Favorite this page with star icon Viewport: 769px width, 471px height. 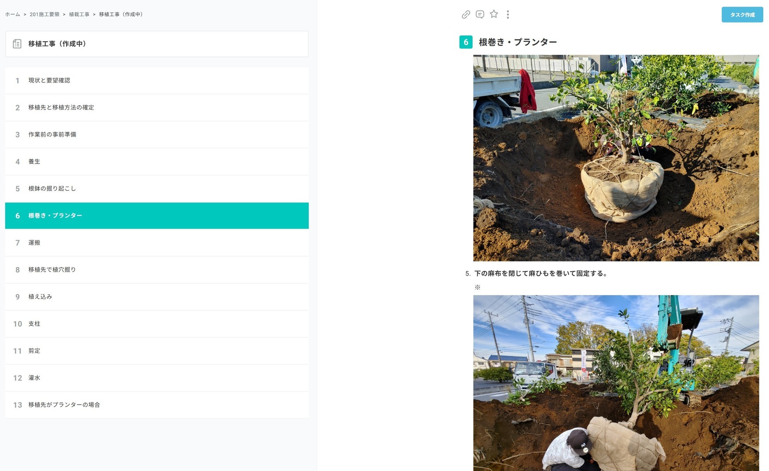(x=494, y=14)
